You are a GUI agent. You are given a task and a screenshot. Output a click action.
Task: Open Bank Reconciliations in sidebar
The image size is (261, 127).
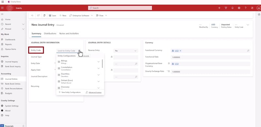14,89
